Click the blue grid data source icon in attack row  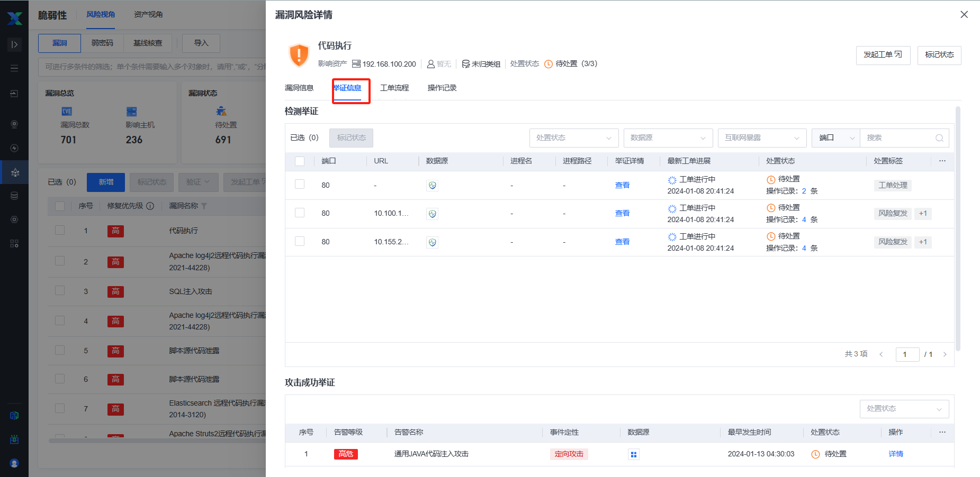point(633,454)
